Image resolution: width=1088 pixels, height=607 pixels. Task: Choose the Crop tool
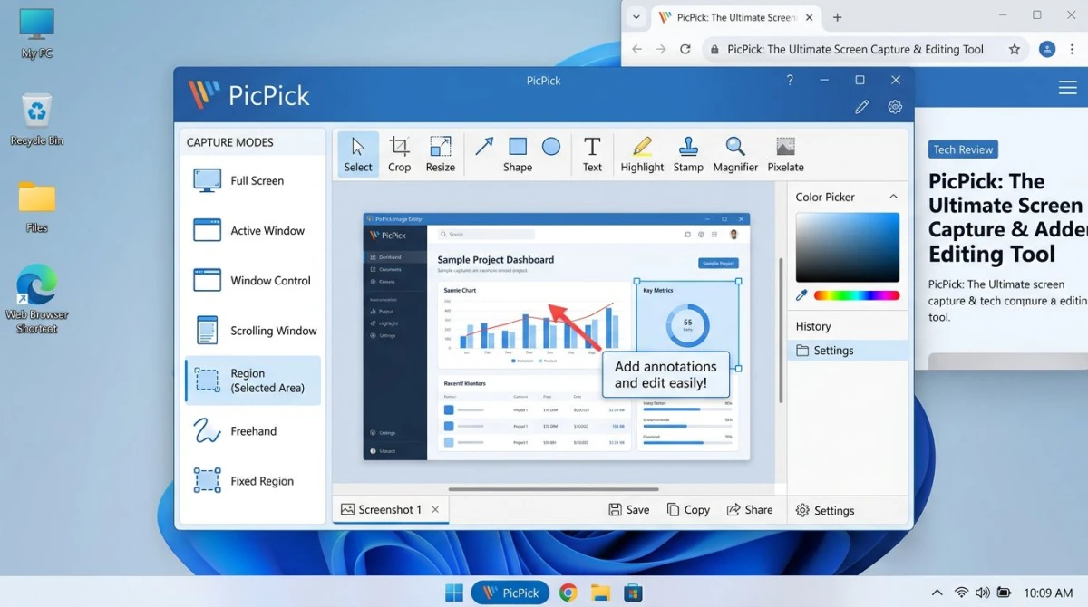pos(399,154)
